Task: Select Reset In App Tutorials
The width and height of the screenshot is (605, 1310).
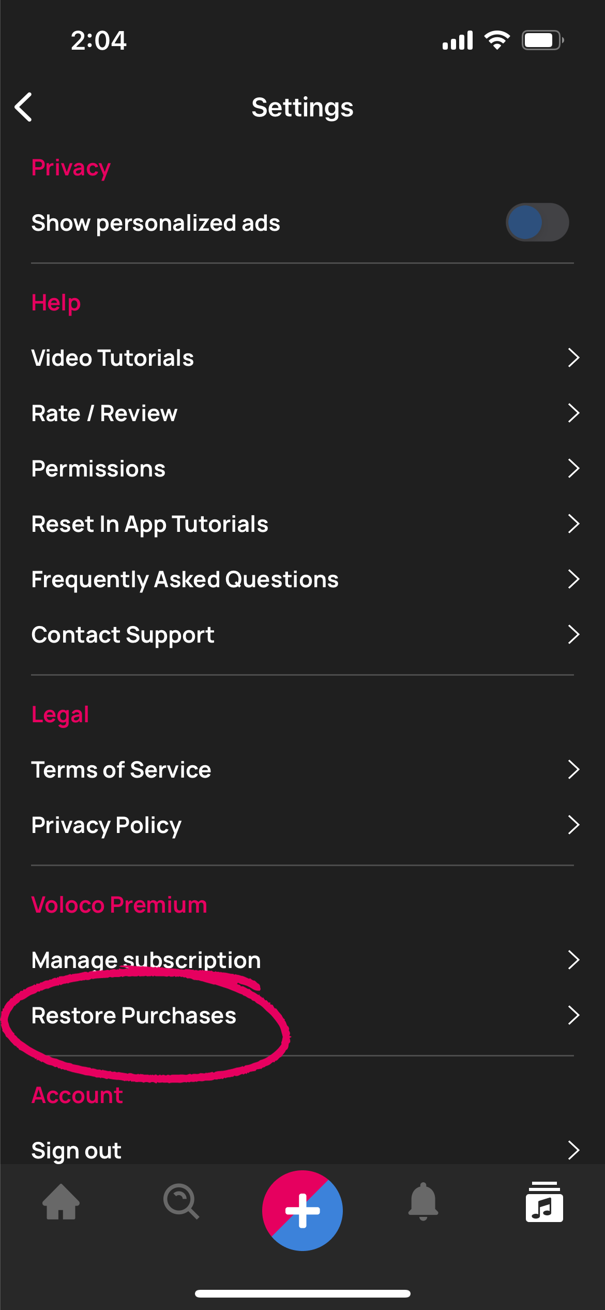Action: [x=150, y=524]
